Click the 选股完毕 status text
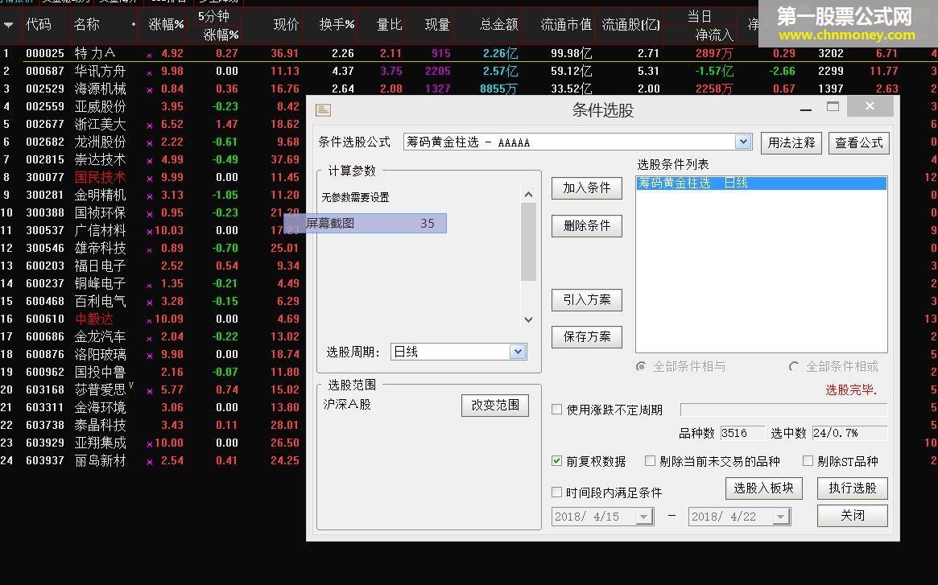938x585 pixels. click(x=851, y=390)
